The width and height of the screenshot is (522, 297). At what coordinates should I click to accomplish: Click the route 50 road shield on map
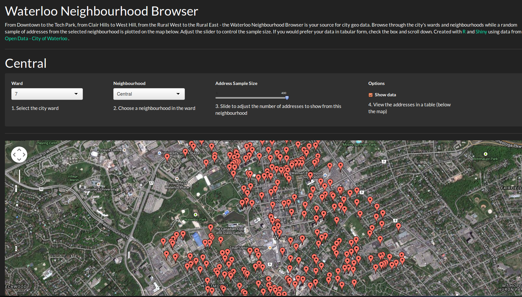pyautogui.click(x=41, y=189)
